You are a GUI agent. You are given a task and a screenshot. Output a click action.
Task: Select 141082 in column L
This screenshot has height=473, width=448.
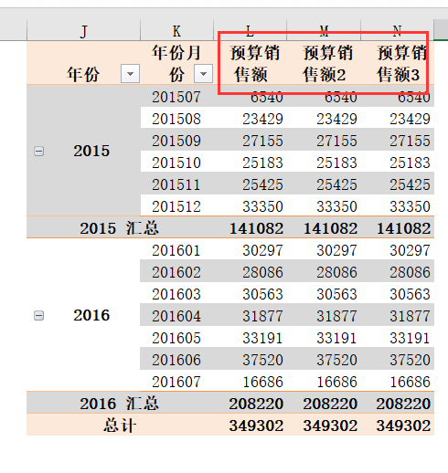[257, 228]
